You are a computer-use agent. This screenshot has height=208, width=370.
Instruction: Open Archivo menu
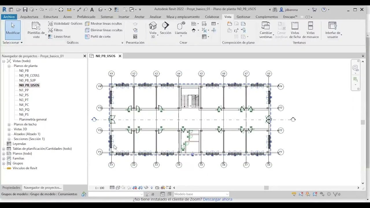pyautogui.click(x=9, y=17)
